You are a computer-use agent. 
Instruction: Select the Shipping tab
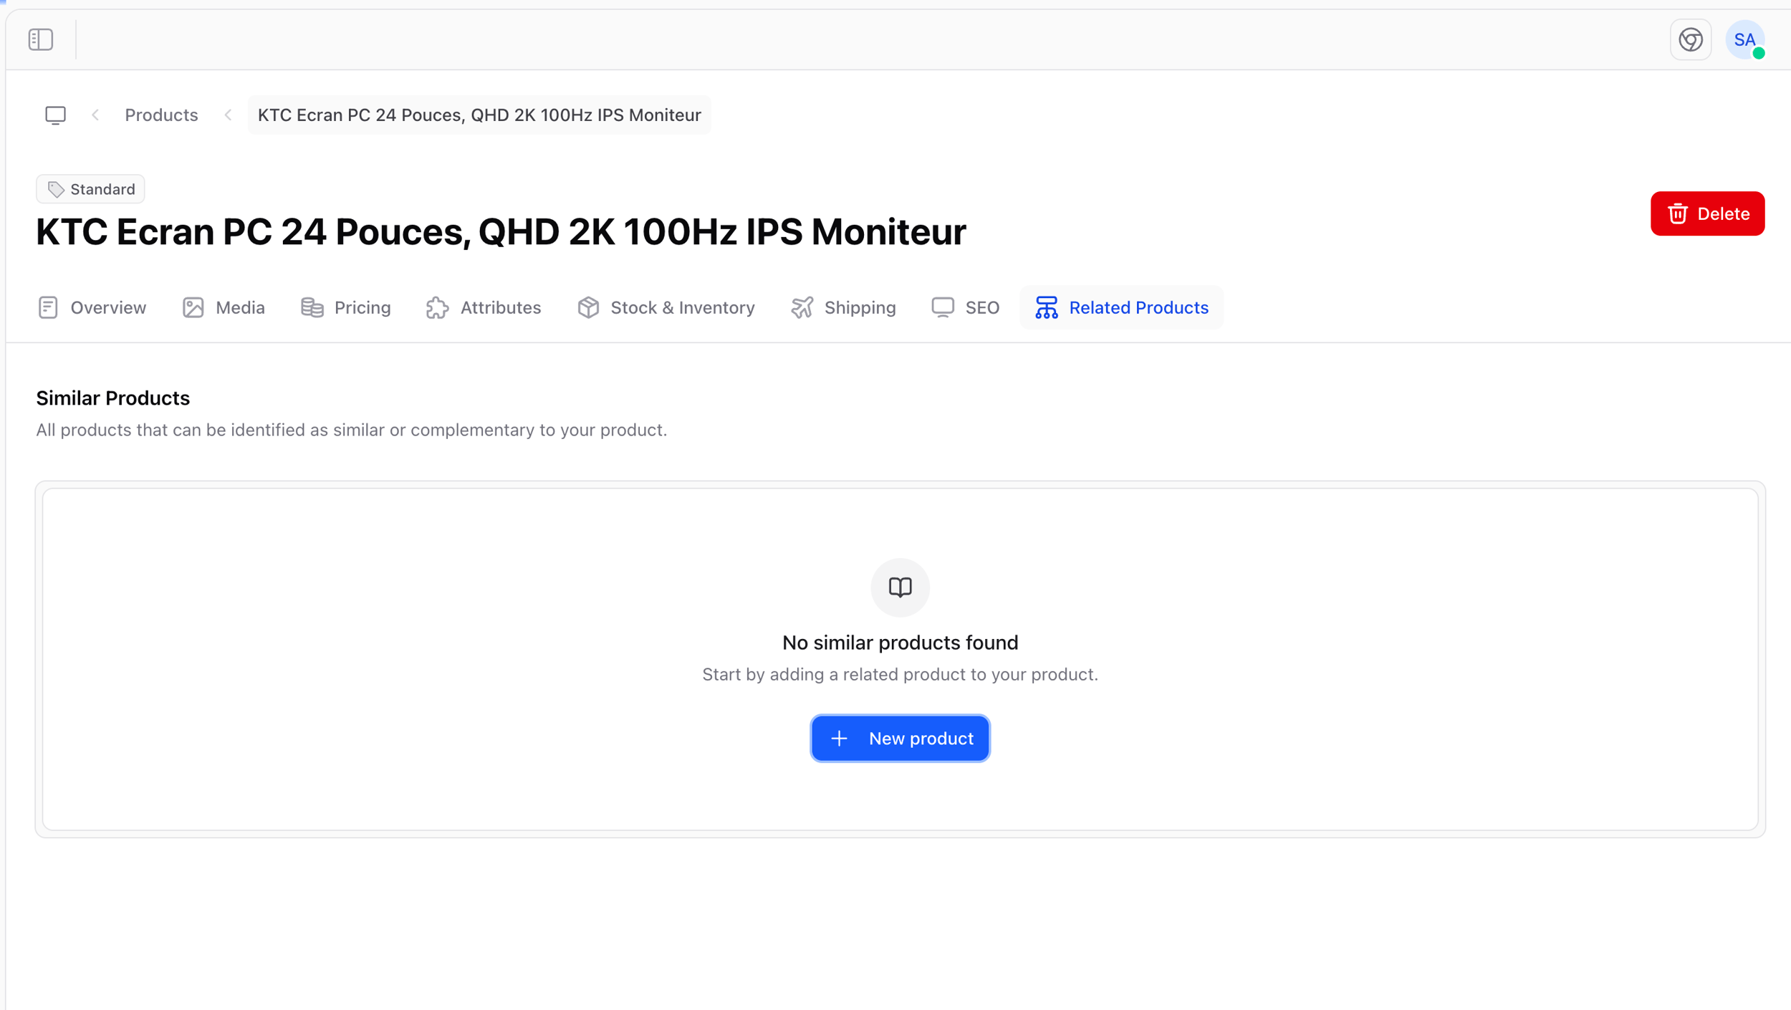click(843, 307)
